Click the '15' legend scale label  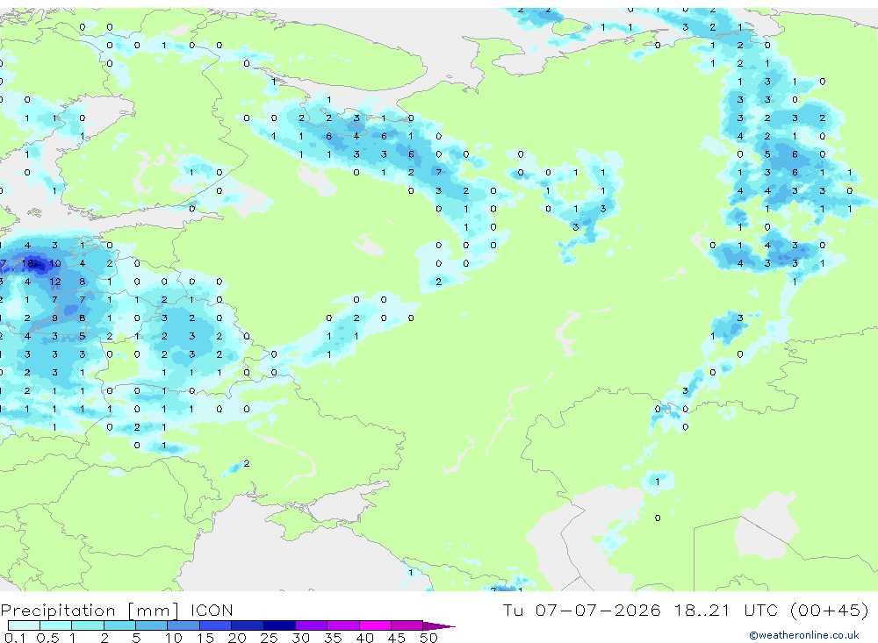[x=205, y=638]
